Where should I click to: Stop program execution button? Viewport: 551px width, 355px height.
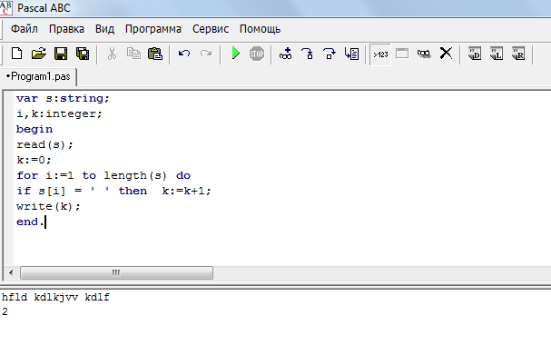click(257, 54)
